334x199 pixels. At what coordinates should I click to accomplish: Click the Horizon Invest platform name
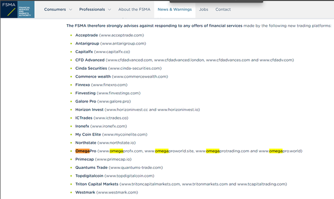point(89,109)
